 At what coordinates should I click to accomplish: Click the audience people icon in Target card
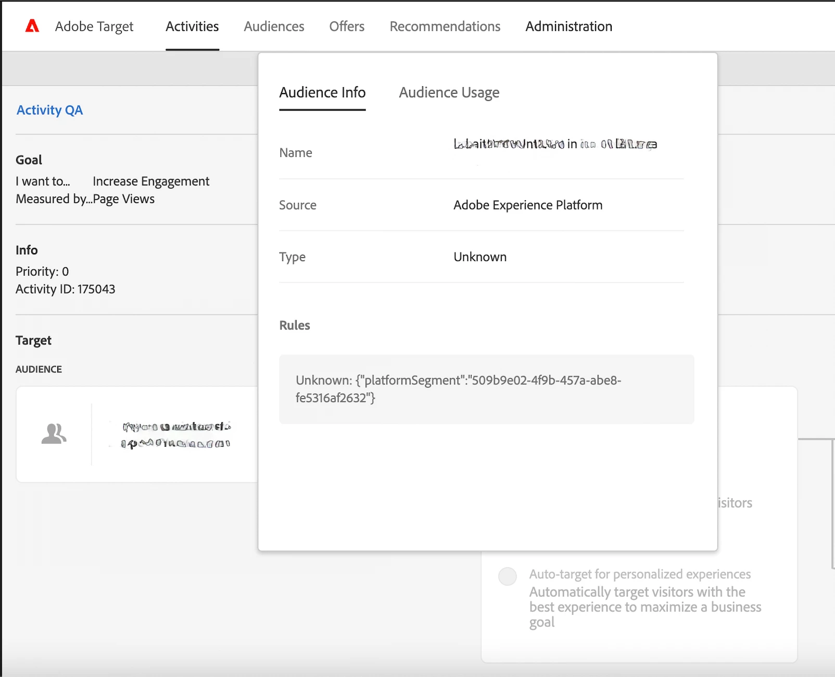coord(54,434)
